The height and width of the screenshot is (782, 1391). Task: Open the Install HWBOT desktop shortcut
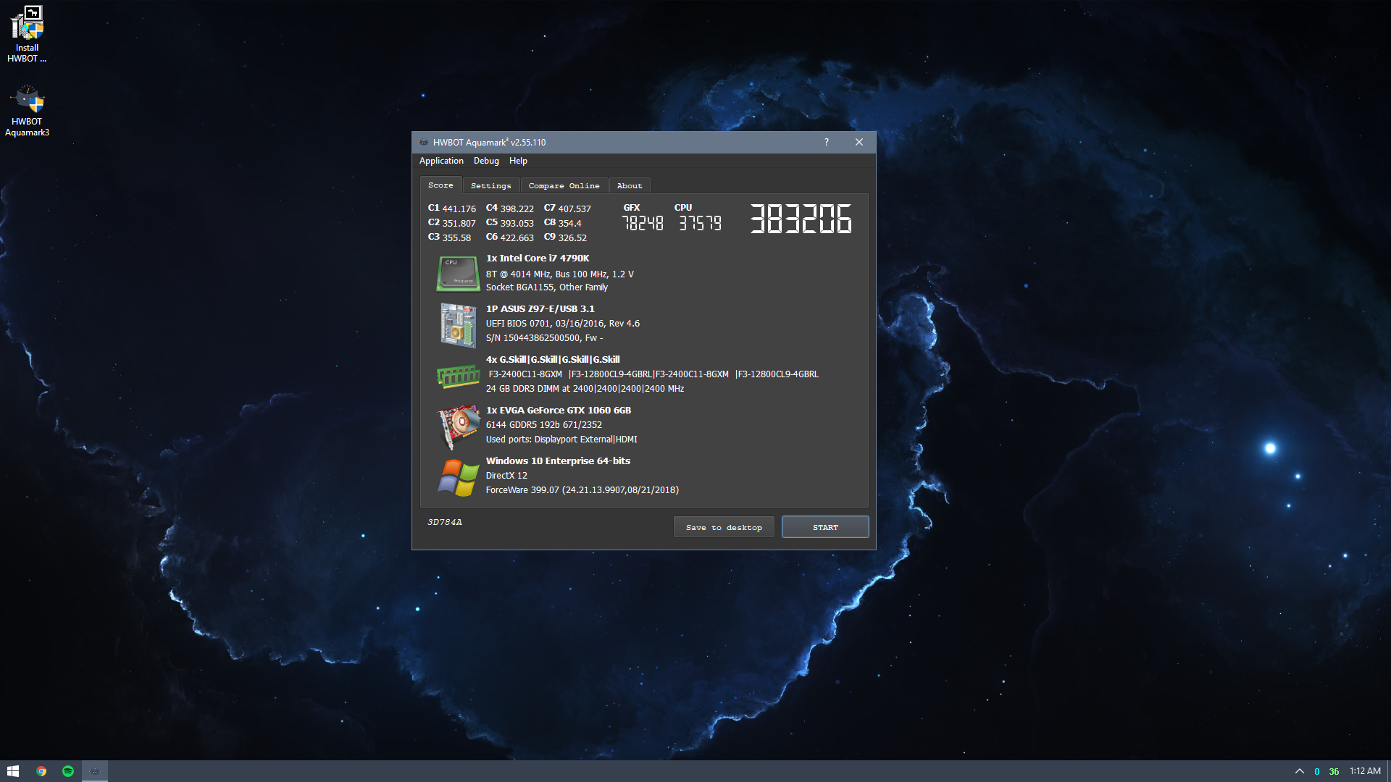27,34
